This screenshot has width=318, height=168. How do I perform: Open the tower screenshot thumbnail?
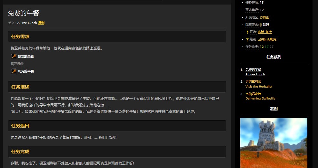[273, 143]
